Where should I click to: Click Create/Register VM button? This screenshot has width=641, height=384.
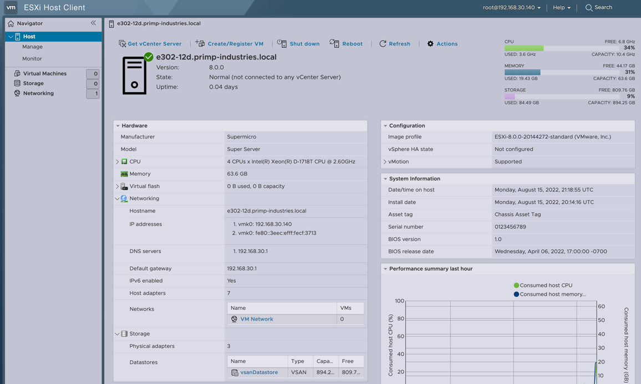point(230,43)
